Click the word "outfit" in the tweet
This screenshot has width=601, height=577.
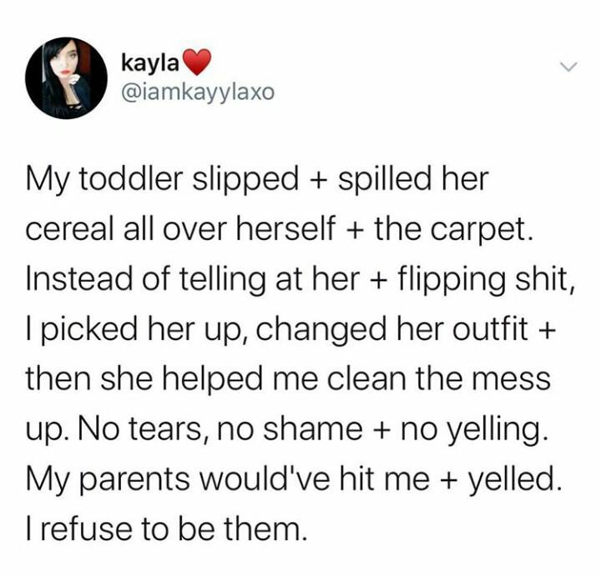tap(490, 329)
